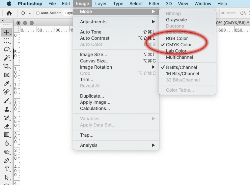The image size is (250, 185).
Task: Select the Path Selection tool
Action: coord(7,177)
